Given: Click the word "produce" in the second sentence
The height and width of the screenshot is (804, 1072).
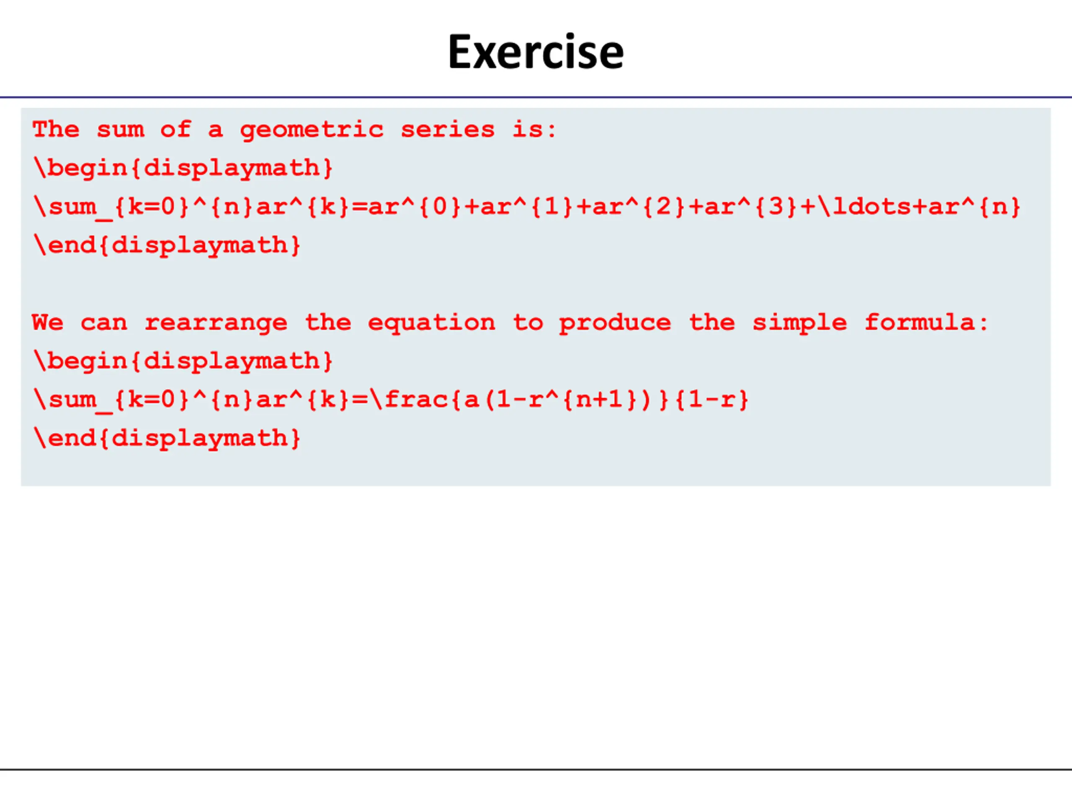Looking at the screenshot, I should pyautogui.click(x=615, y=323).
